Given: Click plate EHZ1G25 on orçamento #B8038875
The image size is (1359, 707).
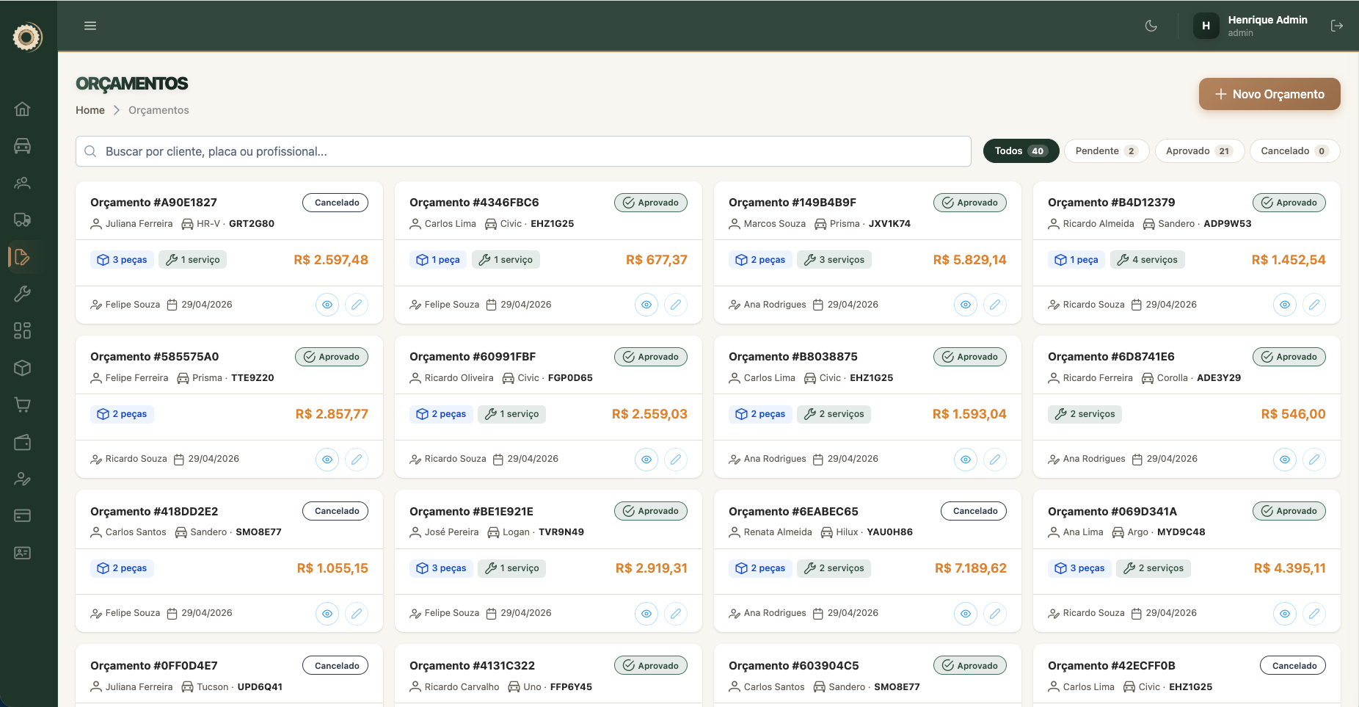Looking at the screenshot, I should (x=872, y=378).
